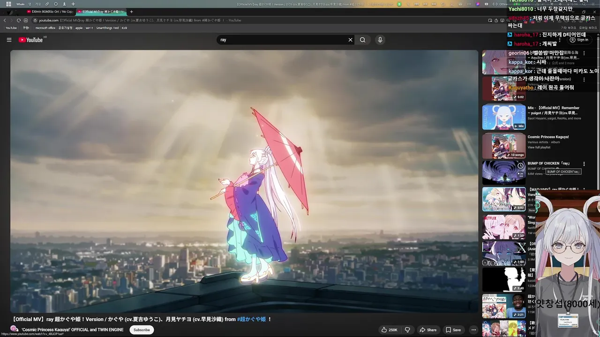Open the Messenger icon in top bar
Image resolution: width=600 pixels, height=337 pixels.
(x=478, y=4)
